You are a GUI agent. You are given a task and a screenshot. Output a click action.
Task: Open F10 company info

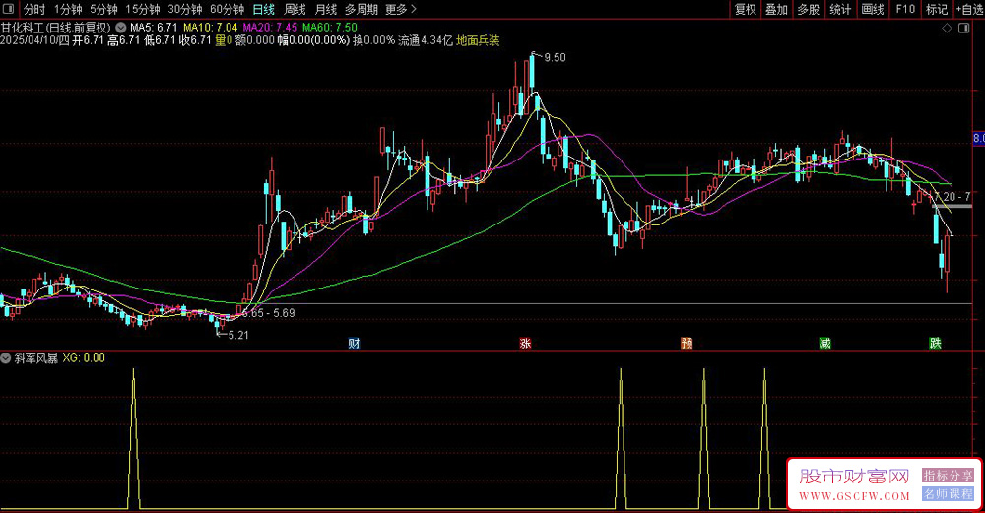pyautogui.click(x=905, y=10)
